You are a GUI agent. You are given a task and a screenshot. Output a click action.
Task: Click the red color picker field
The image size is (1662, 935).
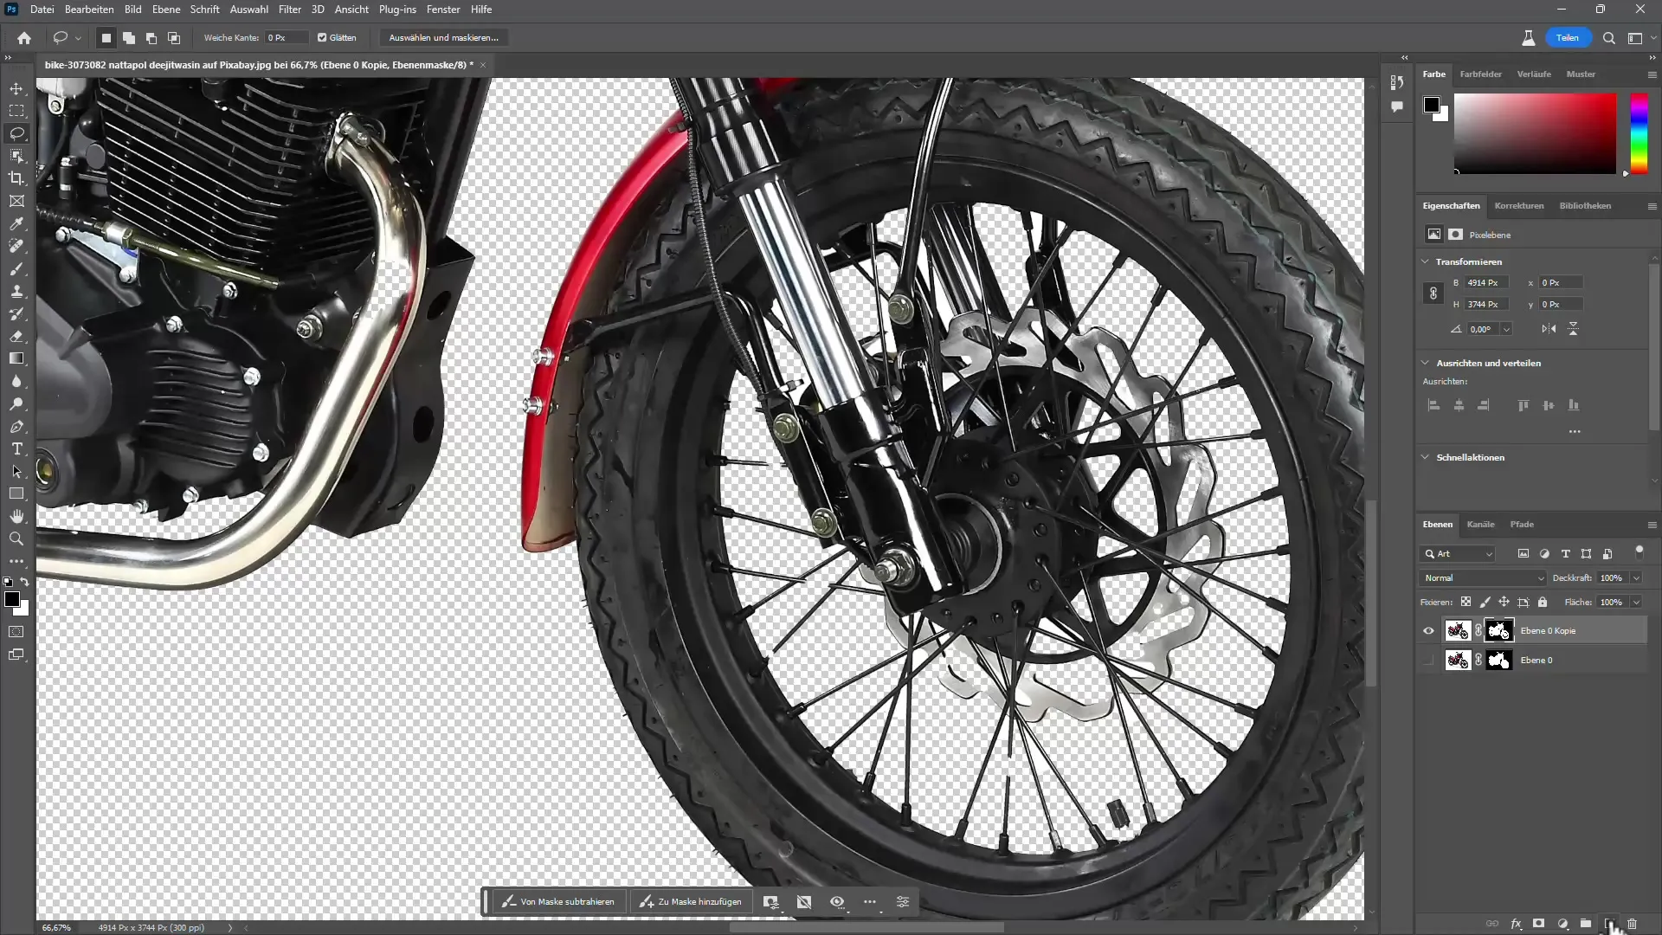click(x=1535, y=133)
